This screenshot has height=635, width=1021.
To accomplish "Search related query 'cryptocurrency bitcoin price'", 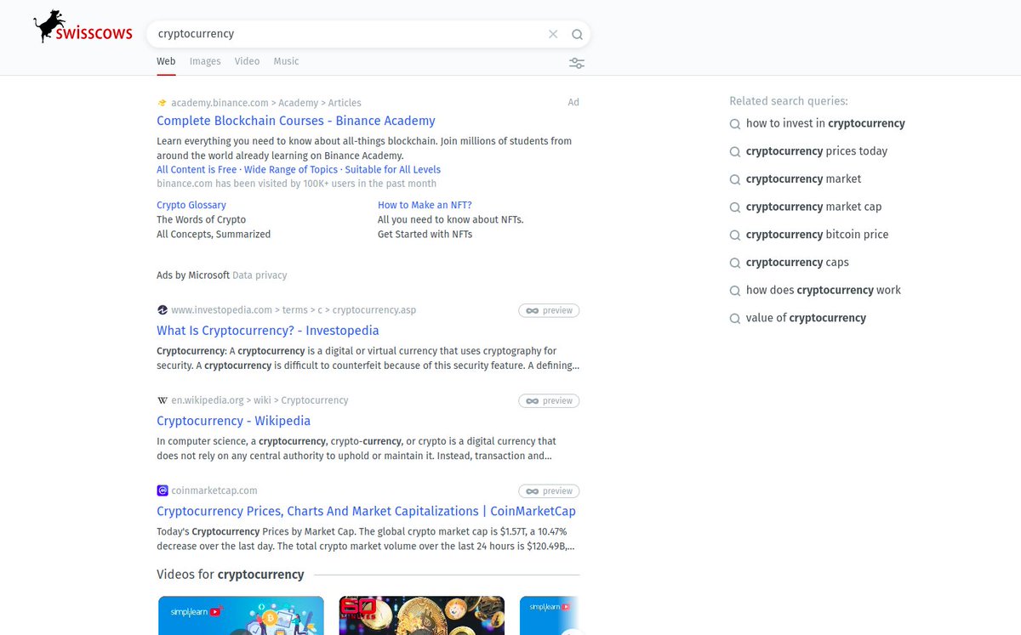I will [817, 235].
